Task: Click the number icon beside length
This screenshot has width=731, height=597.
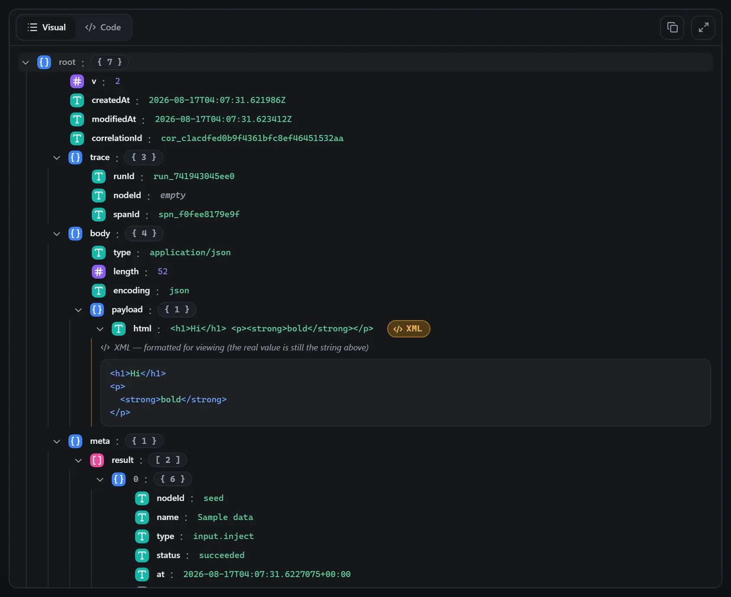Action: click(x=99, y=272)
